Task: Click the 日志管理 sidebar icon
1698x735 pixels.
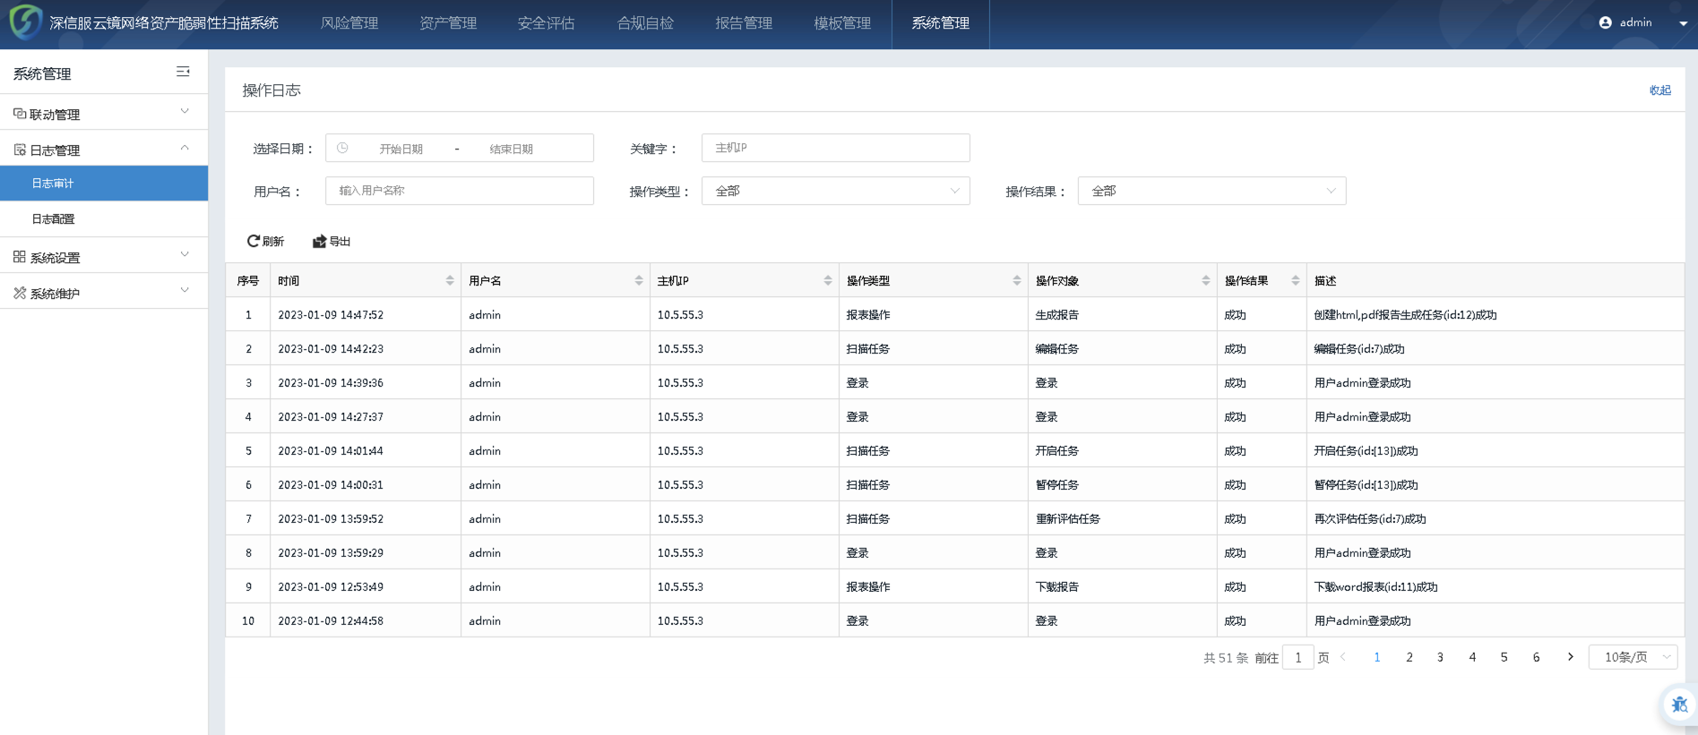Action: (20, 150)
